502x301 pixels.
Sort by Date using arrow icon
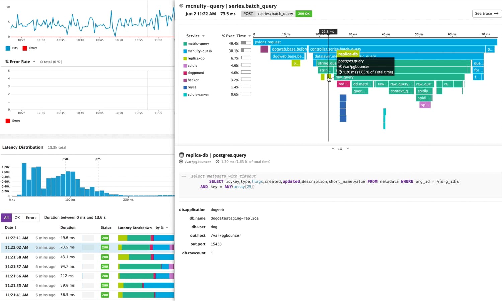tap(16, 227)
